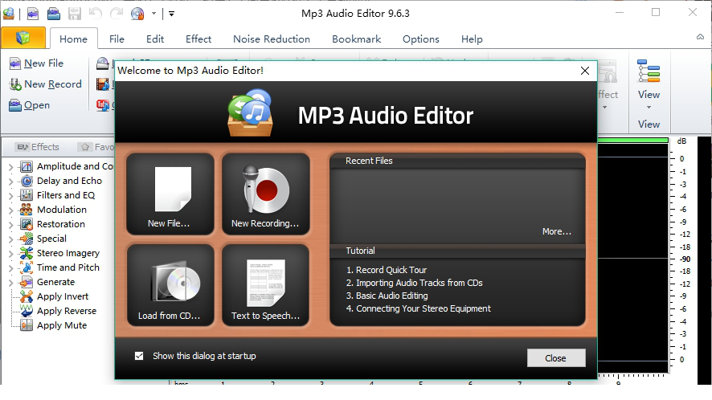Image resolution: width=712 pixels, height=400 pixels.
Task: Select the Modulation icon
Action: (27, 210)
